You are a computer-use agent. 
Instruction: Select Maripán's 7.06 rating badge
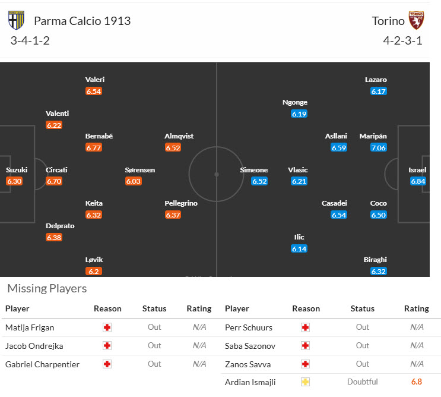pos(379,147)
